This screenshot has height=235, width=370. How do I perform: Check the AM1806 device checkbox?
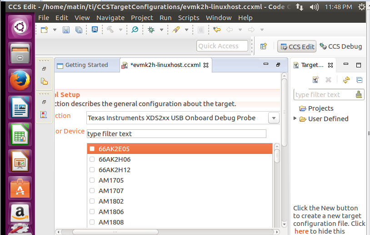click(x=92, y=212)
